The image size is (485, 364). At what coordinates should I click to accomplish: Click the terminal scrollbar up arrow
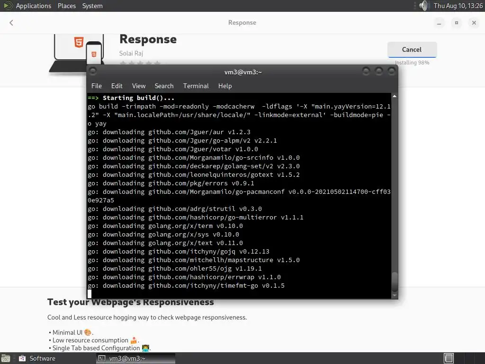tap(395, 97)
